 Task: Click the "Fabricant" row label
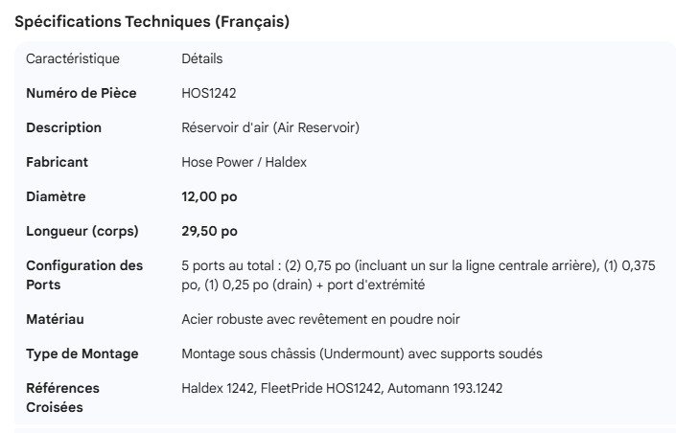[57, 162]
